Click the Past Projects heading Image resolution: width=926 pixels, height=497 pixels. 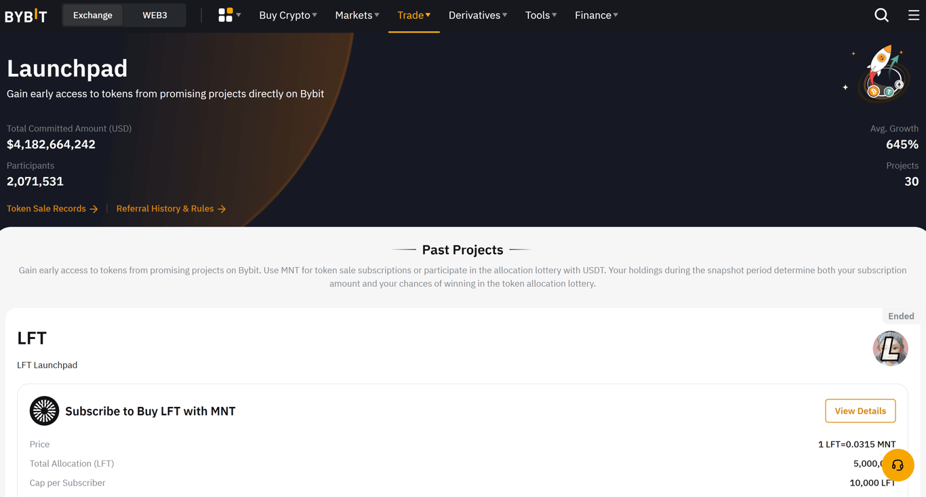tap(462, 250)
